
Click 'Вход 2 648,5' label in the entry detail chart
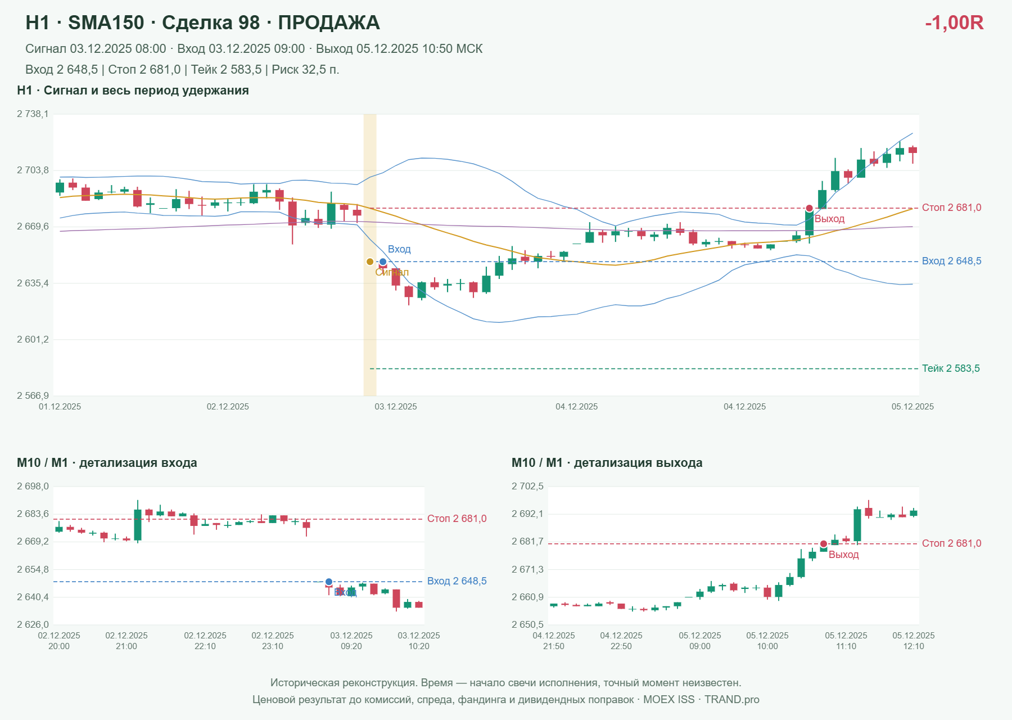[457, 581]
